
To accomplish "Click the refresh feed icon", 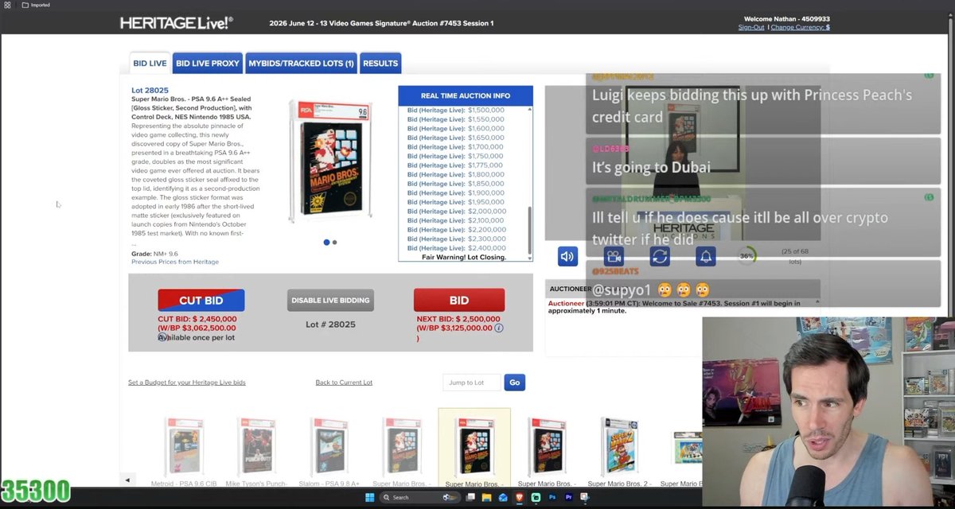I will coord(660,256).
